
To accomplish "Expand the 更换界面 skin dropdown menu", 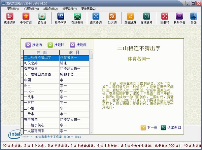I will [x=90, y=8].
